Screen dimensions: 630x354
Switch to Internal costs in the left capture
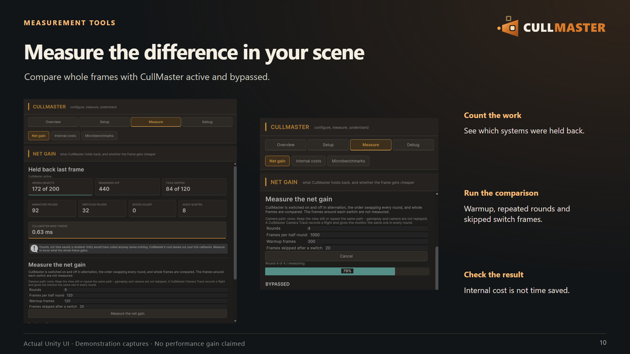[65, 136]
